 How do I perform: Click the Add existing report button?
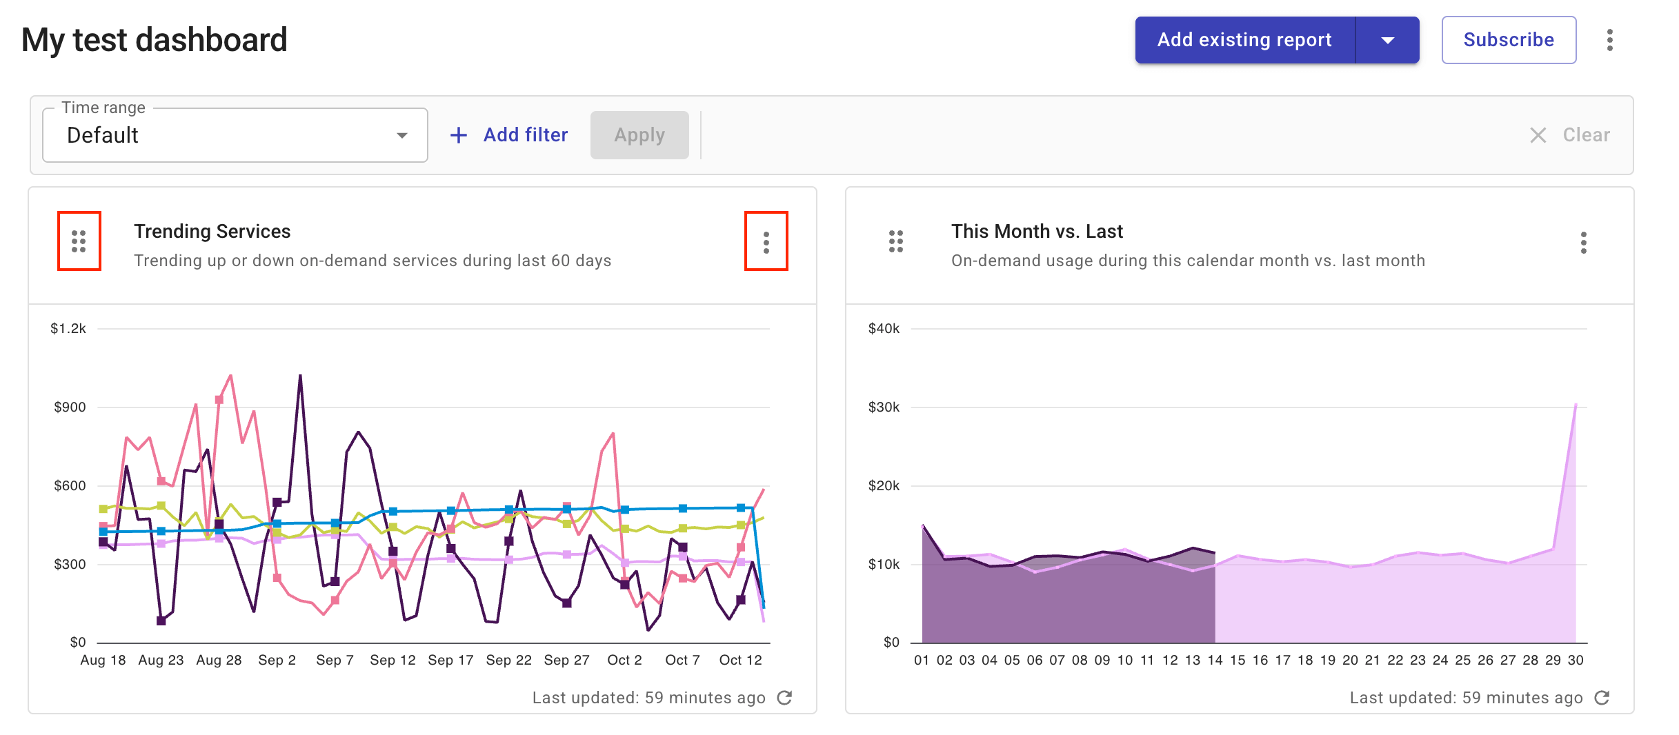tap(1244, 39)
